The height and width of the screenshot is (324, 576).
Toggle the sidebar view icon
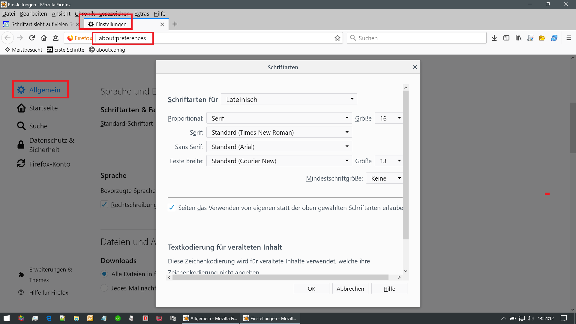pyautogui.click(x=506, y=38)
